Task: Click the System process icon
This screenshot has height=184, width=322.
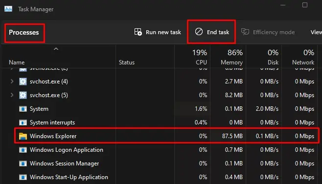Action: click(x=23, y=109)
